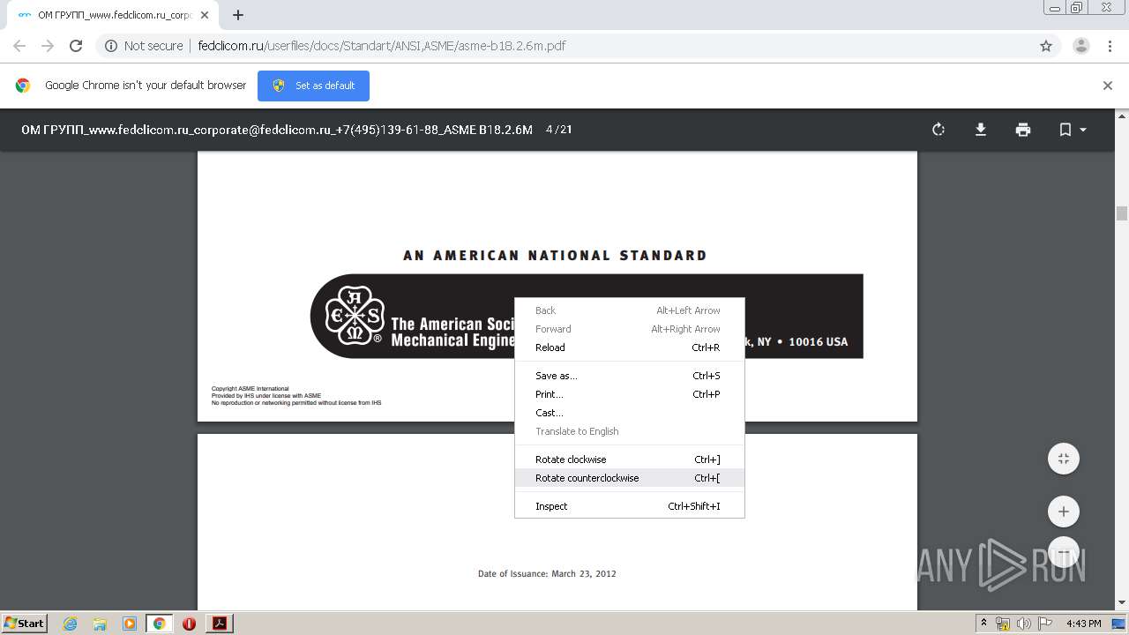1129x635 pixels.
Task: Close the ОМ ГРУПП tab
Action: coord(205,15)
